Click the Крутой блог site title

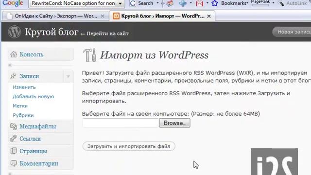tap(52, 32)
